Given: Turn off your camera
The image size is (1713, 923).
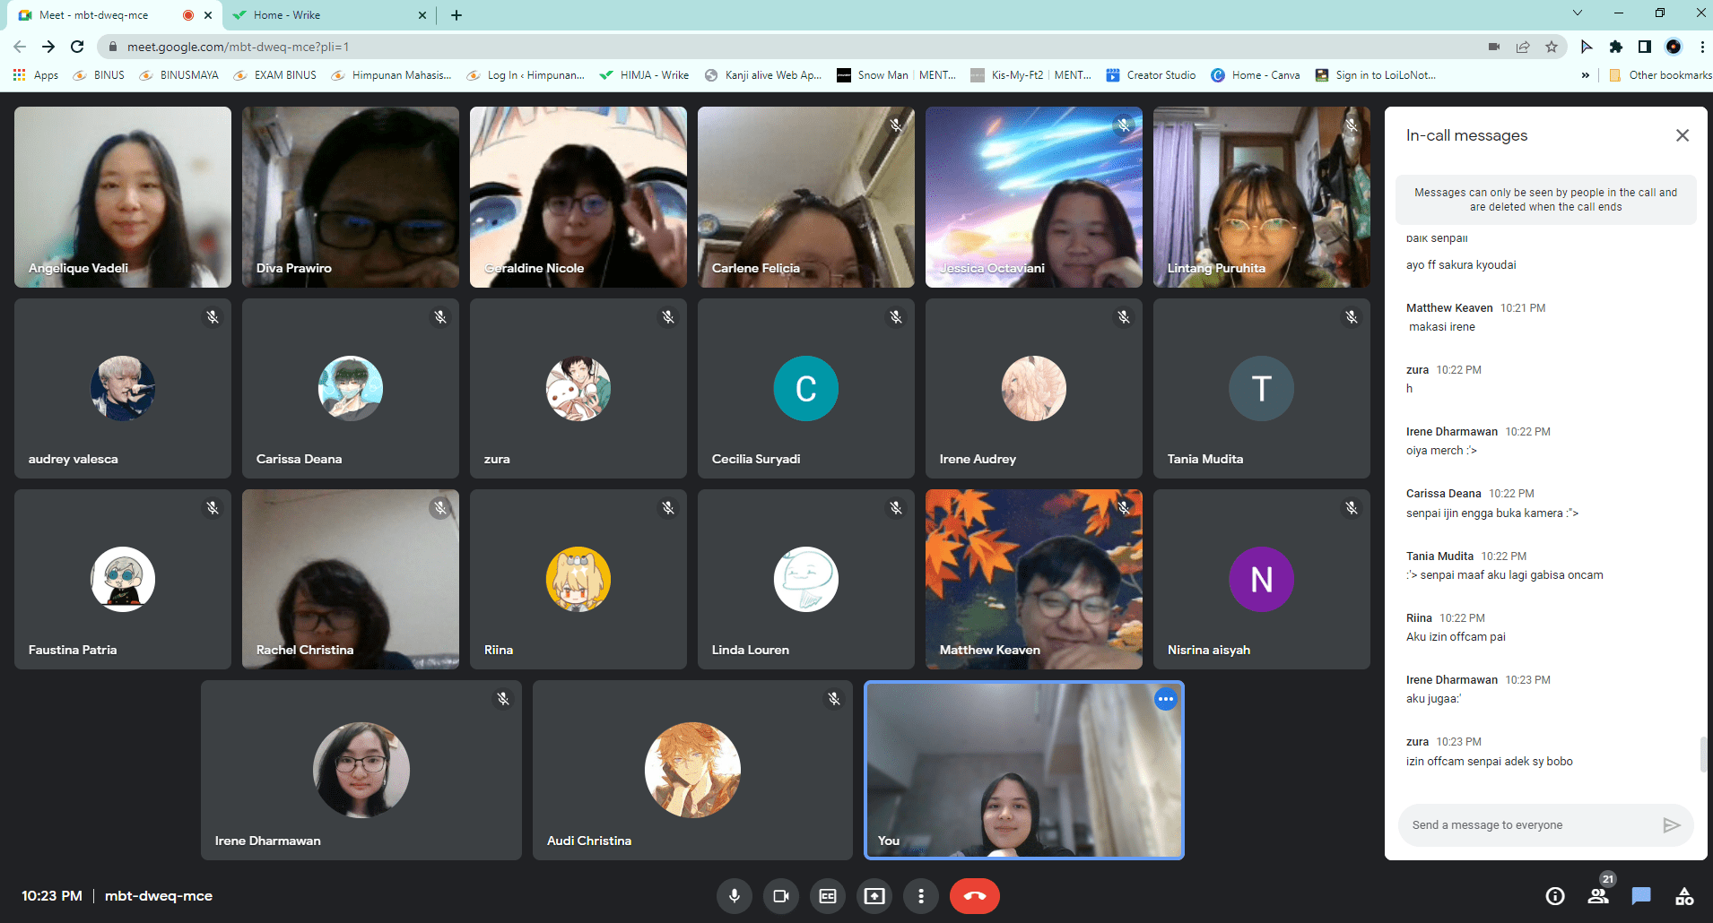Looking at the screenshot, I should point(780,895).
